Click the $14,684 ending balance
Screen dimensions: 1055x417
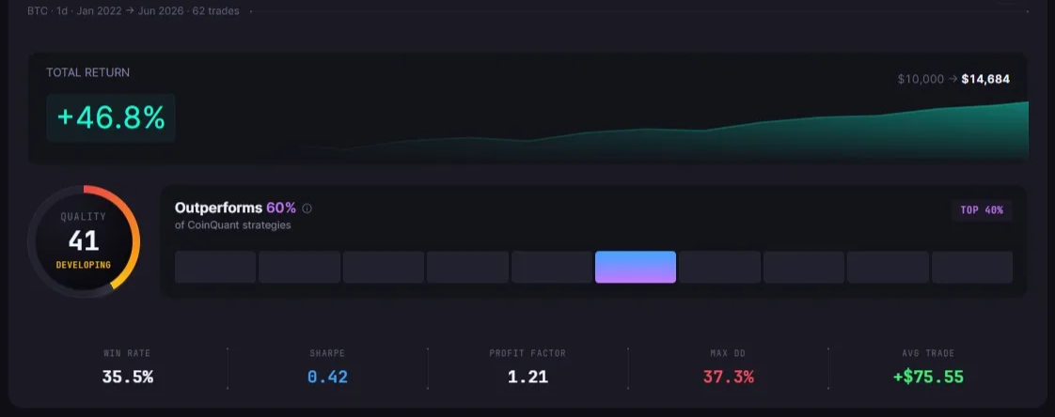pos(985,80)
